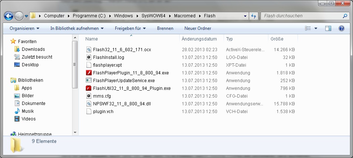Select Macromed in the address path

tap(184, 16)
